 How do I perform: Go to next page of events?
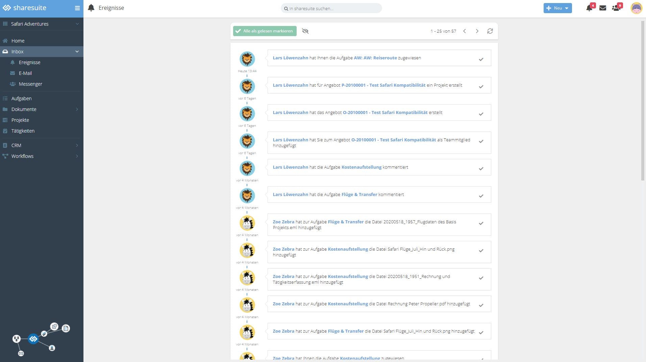[x=477, y=31]
